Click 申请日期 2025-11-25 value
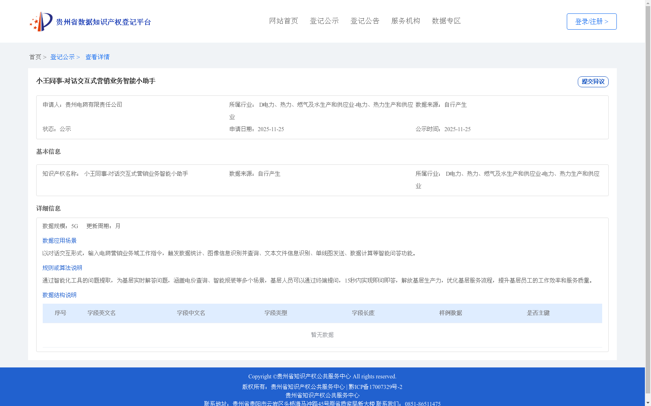Screen dimensions: 651x406 coord(271,129)
